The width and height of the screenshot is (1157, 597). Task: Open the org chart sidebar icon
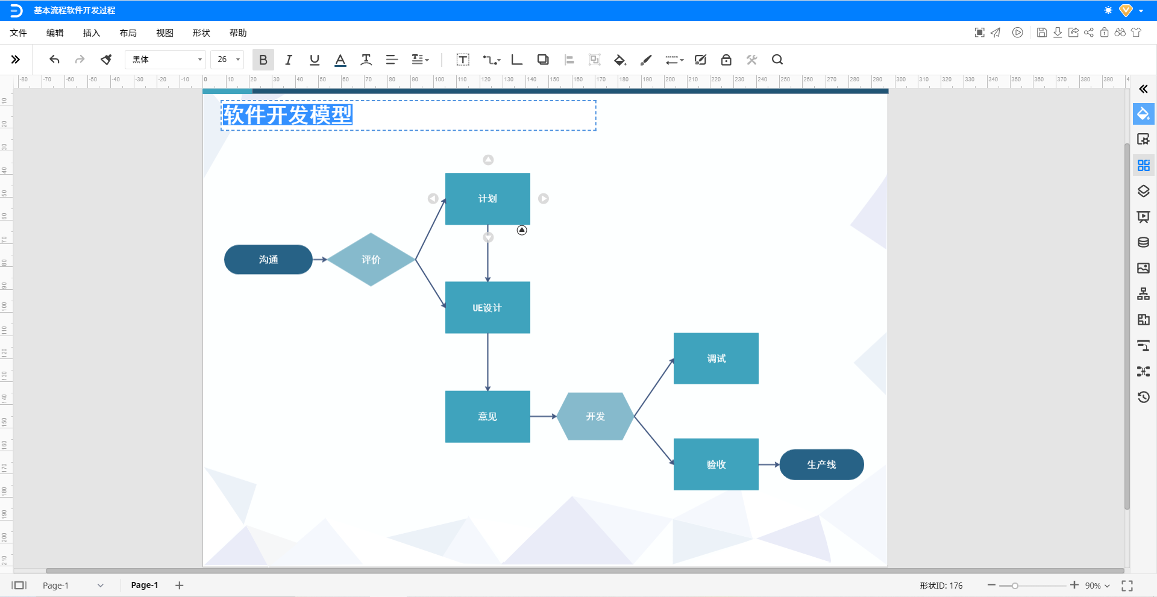(x=1143, y=294)
